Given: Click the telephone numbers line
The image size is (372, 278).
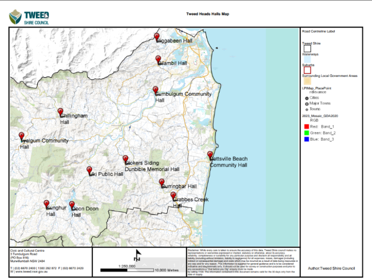Looking at the screenshot, I should tap(47, 268).
